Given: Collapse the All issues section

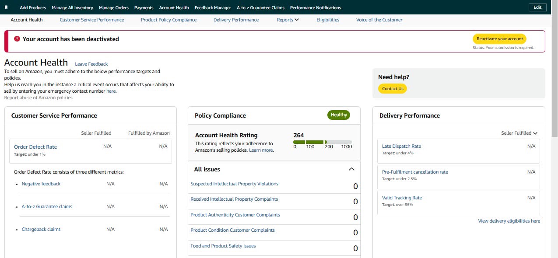Looking at the screenshot, I should [x=351, y=169].
